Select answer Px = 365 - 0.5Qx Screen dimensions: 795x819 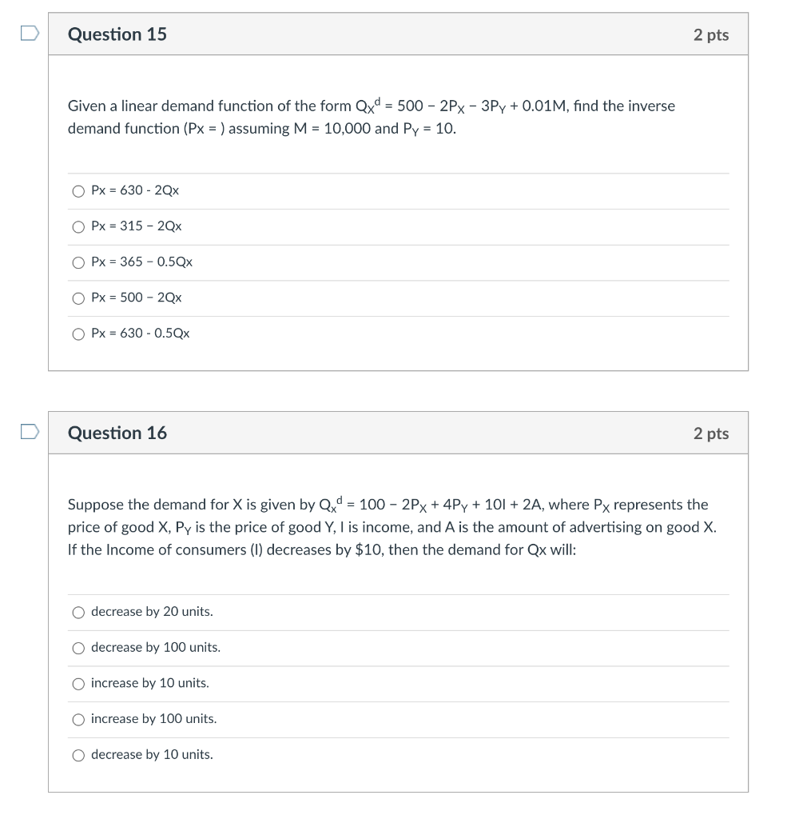click(x=78, y=262)
